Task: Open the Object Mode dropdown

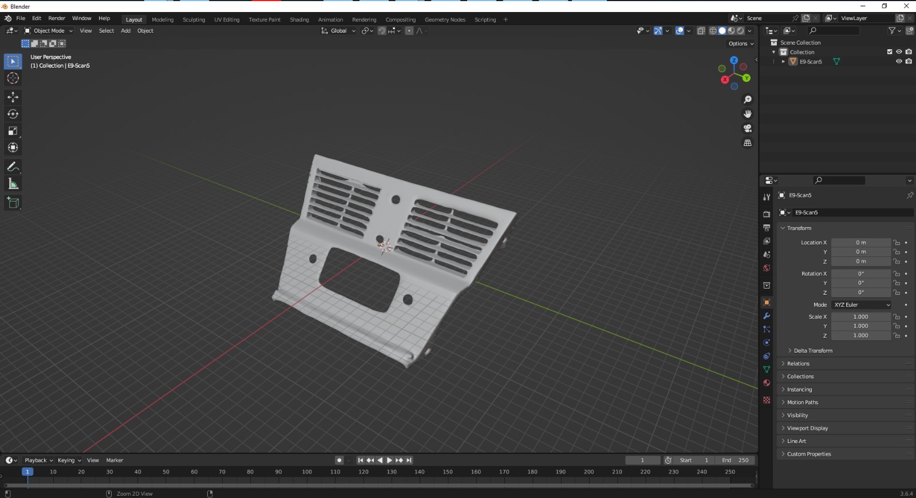Action: pyautogui.click(x=49, y=31)
